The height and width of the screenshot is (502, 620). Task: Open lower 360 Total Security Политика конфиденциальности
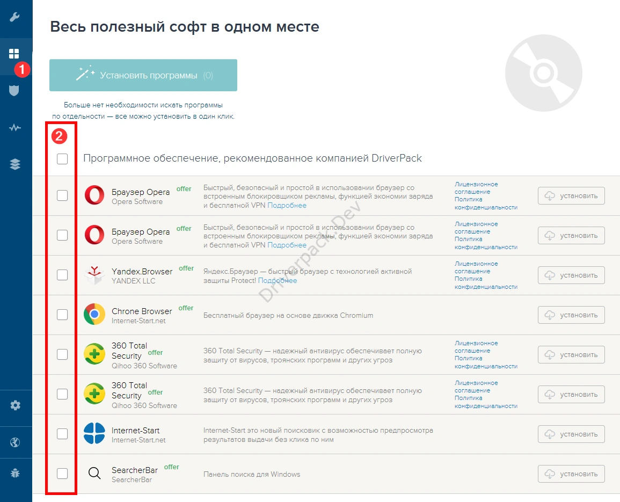[486, 402]
